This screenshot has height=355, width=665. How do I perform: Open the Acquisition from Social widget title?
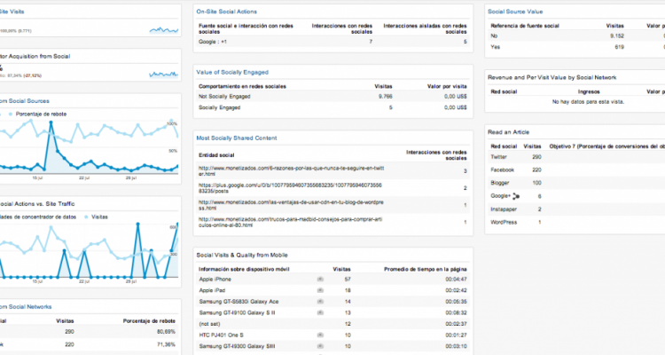pos(35,56)
